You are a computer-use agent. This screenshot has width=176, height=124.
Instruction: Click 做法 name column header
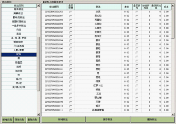[98, 7]
